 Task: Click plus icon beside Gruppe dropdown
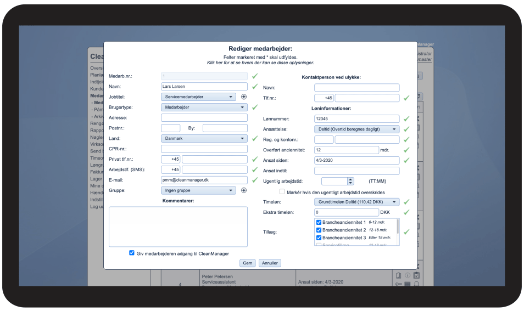pyautogui.click(x=244, y=191)
